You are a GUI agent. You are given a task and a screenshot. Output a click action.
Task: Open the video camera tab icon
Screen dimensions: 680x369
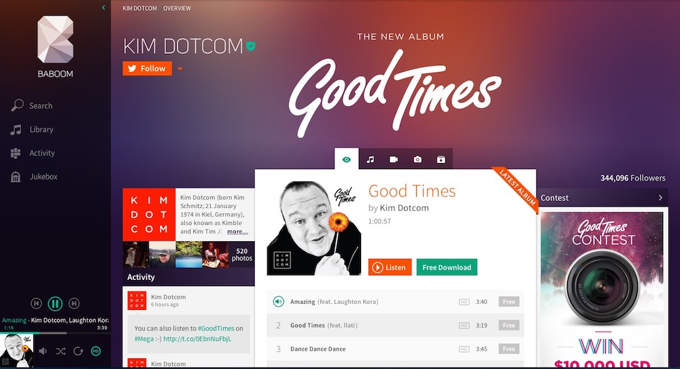394,160
